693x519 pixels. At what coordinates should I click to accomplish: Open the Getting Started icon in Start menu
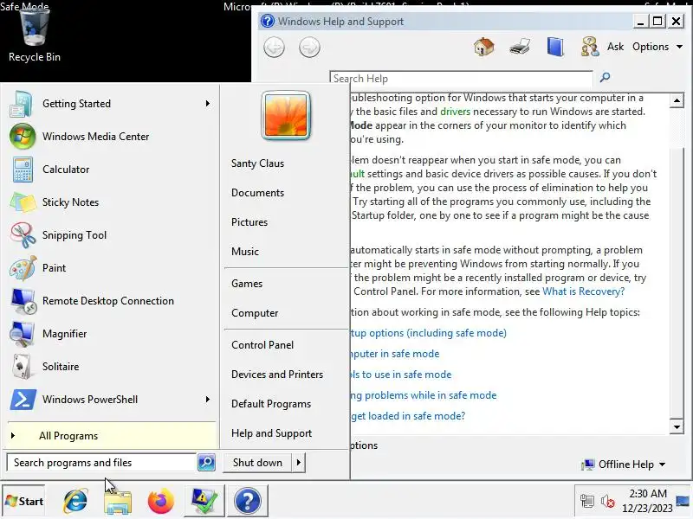22,104
